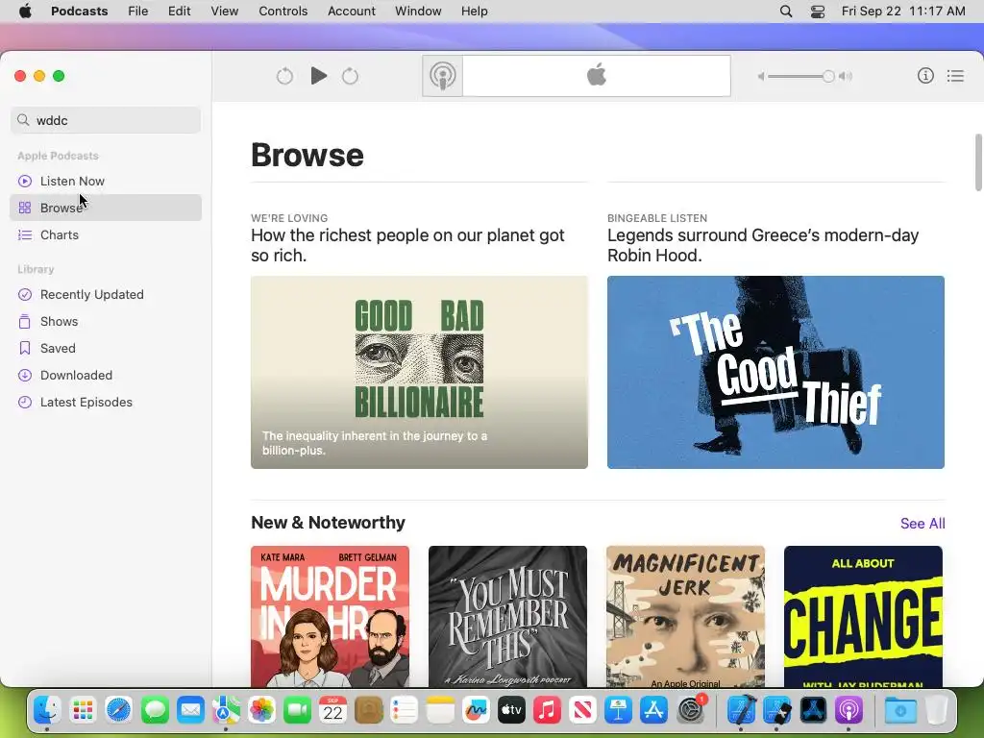The width and height of the screenshot is (984, 738).
Task: Click See All for New & Noteworthy
Action: point(922,524)
